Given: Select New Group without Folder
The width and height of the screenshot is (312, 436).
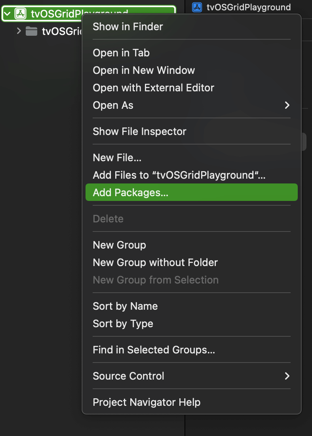Looking at the screenshot, I should click(191, 262).
